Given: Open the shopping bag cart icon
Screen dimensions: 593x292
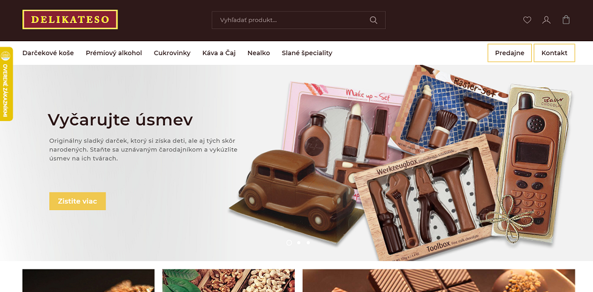Looking at the screenshot, I should [566, 19].
